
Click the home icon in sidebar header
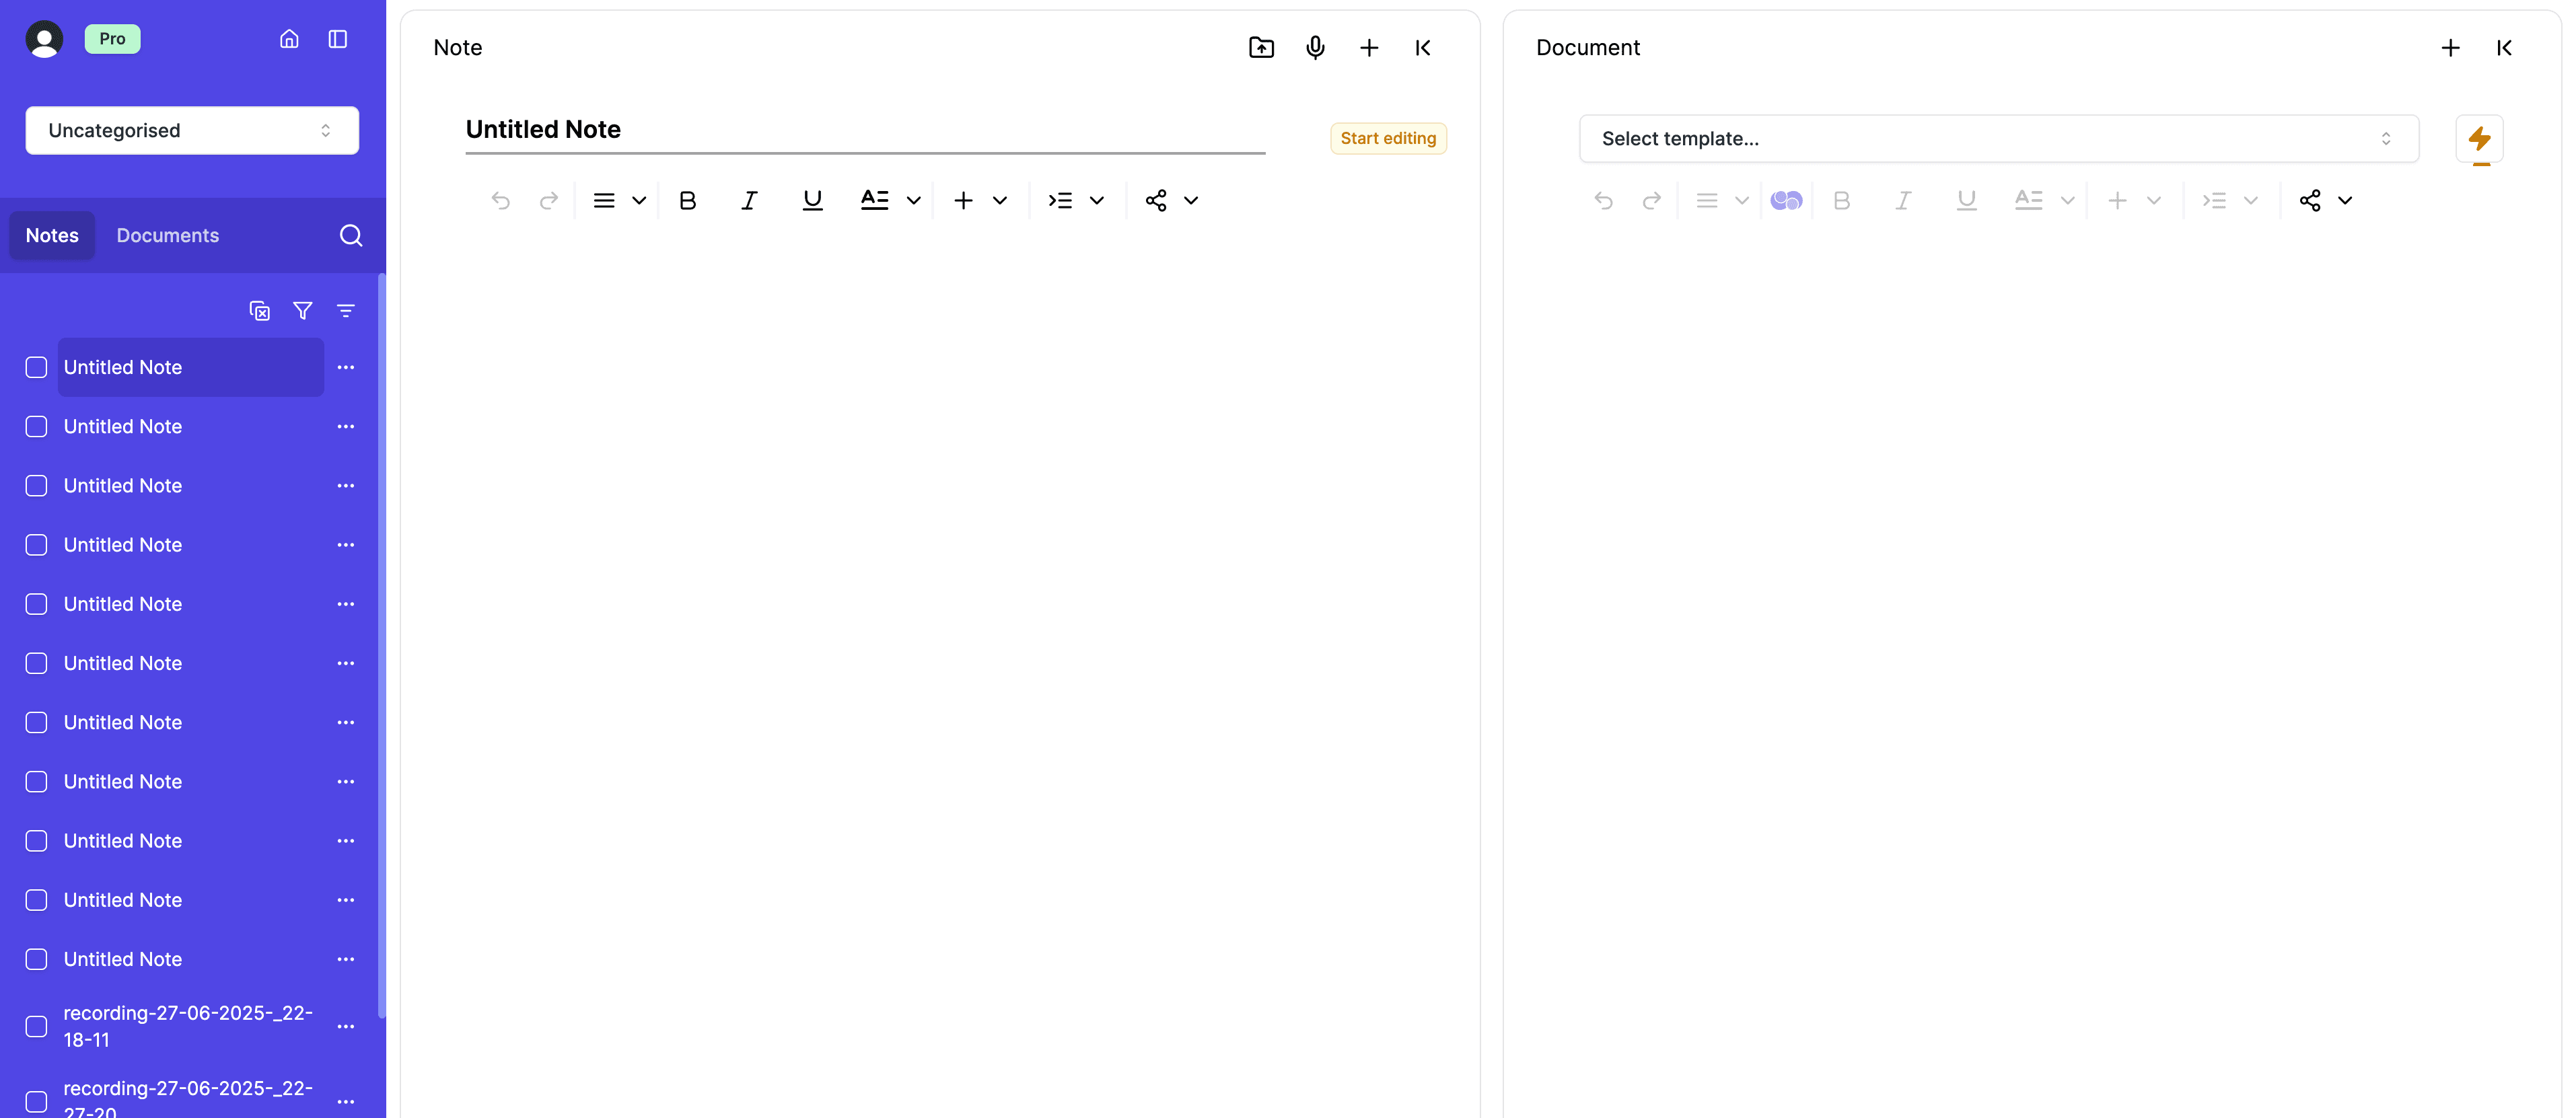[289, 39]
